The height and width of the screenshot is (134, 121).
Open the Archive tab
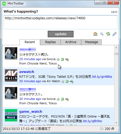71,42
